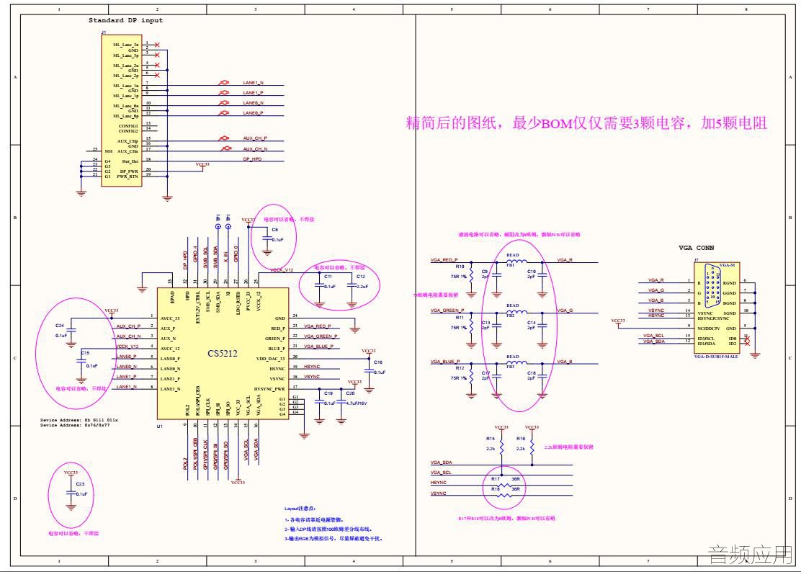Image resolution: width=801 pixels, height=572 pixels.
Task: Click the C8 capacitor designator
Action: (275, 231)
